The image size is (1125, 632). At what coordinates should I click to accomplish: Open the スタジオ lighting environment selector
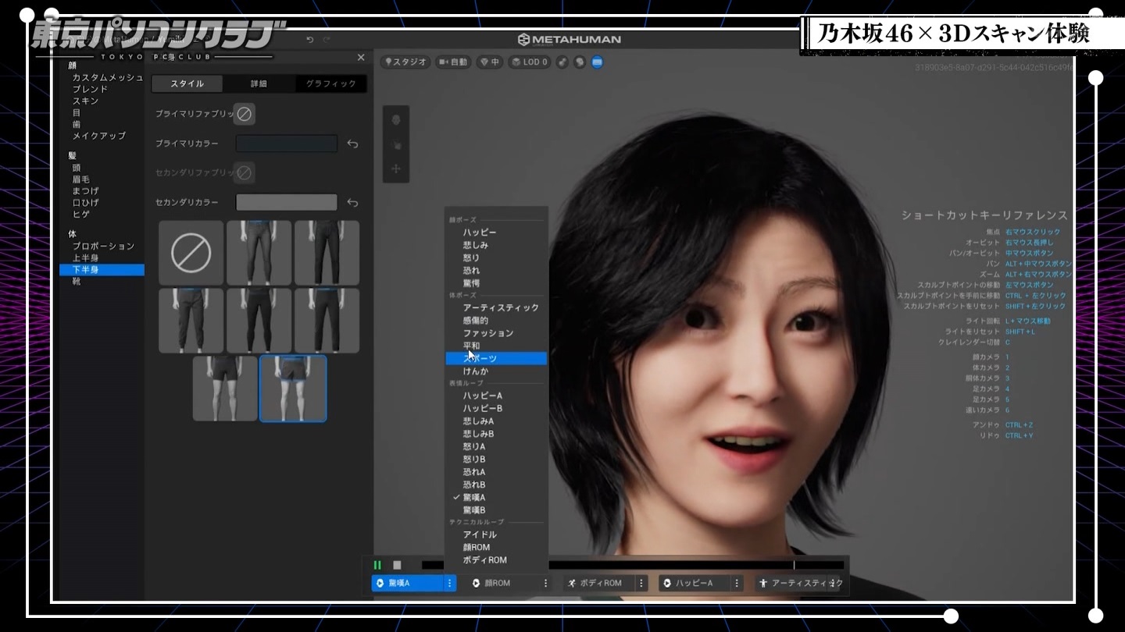[405, 62]
